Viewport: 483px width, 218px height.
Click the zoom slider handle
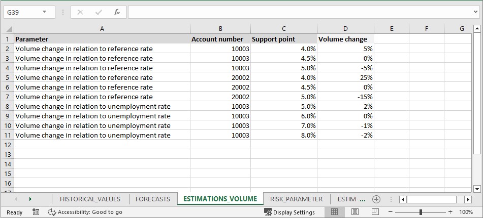(x=421, y=212)
